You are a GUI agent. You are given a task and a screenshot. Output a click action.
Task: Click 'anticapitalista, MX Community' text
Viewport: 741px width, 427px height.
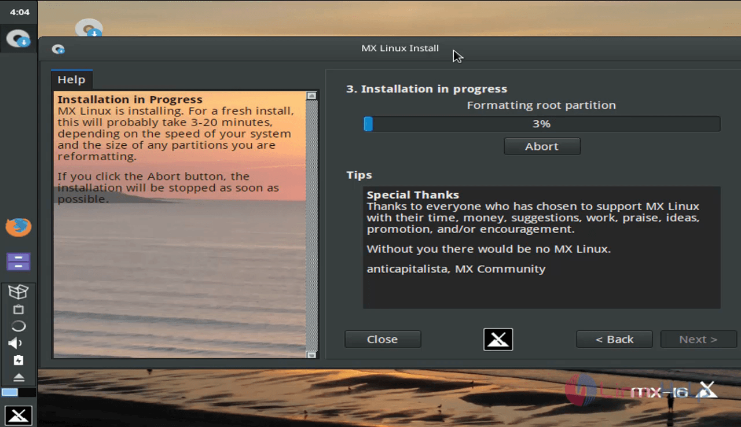[456, 269]
